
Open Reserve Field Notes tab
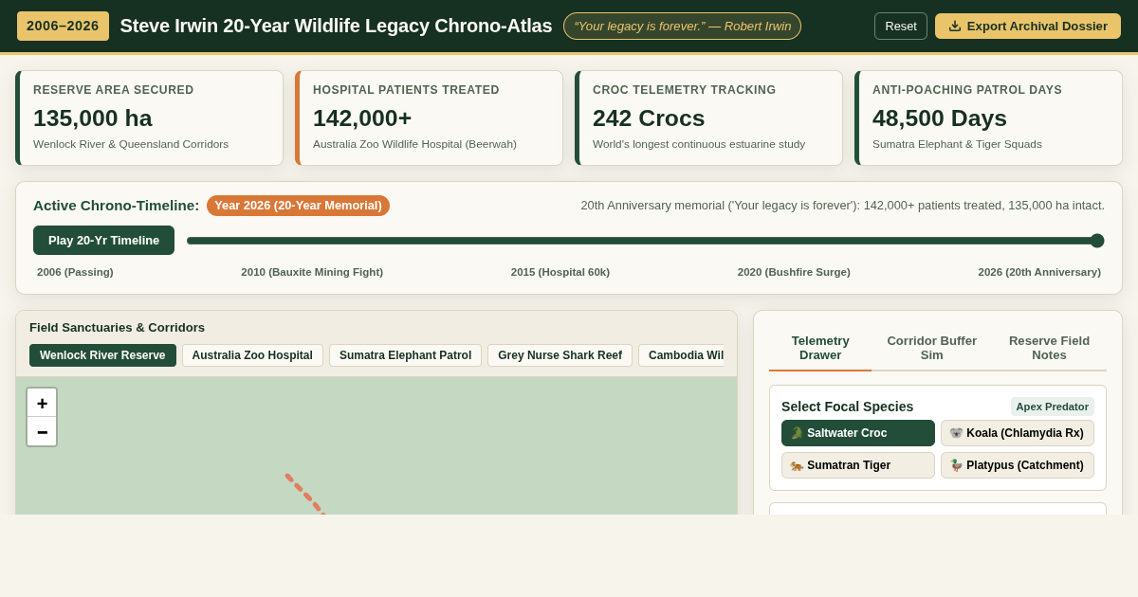[1049, 348]
